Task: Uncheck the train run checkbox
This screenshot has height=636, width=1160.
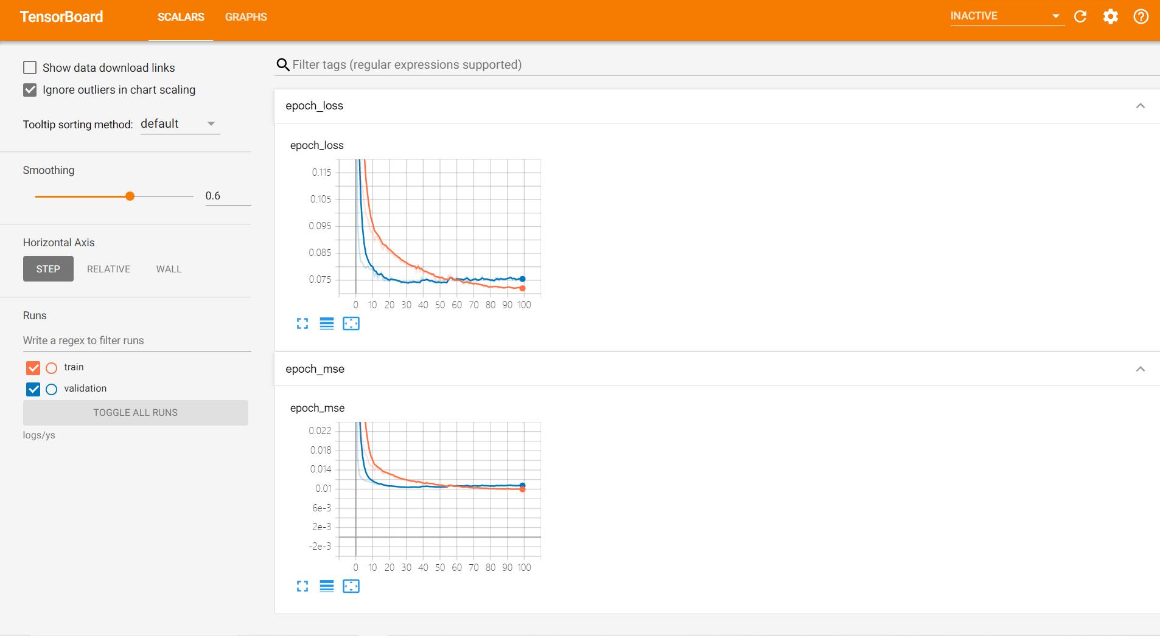Action: click(x=33, y=368)
